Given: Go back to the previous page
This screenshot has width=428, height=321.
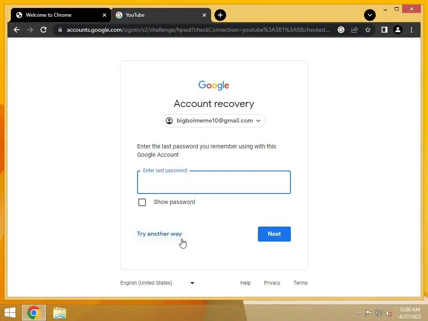Looking at the screenshot, I should [x=17, y=30].
